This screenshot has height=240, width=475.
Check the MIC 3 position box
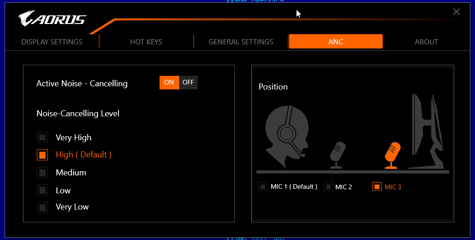(x=377, y=187)
